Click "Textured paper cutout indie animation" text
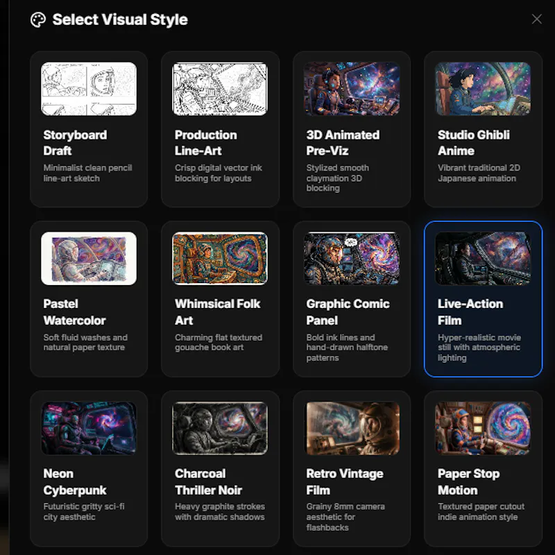The height and width of the screenshot is (555, 555). point(481,512)
